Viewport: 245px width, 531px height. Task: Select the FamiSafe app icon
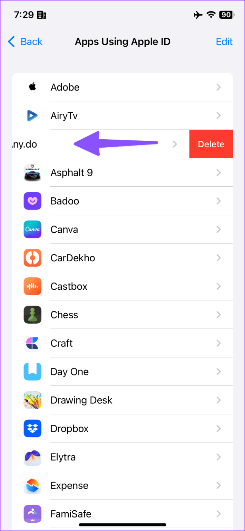coord(32,514)
